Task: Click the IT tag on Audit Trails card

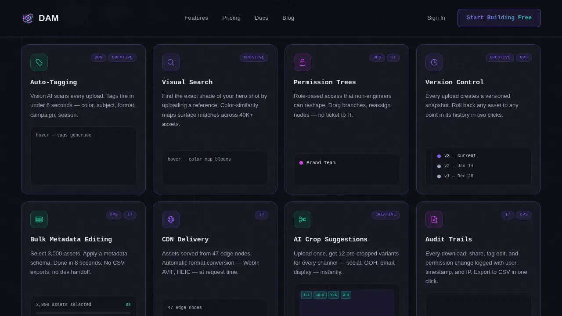Action: click(x=508, y=215)
